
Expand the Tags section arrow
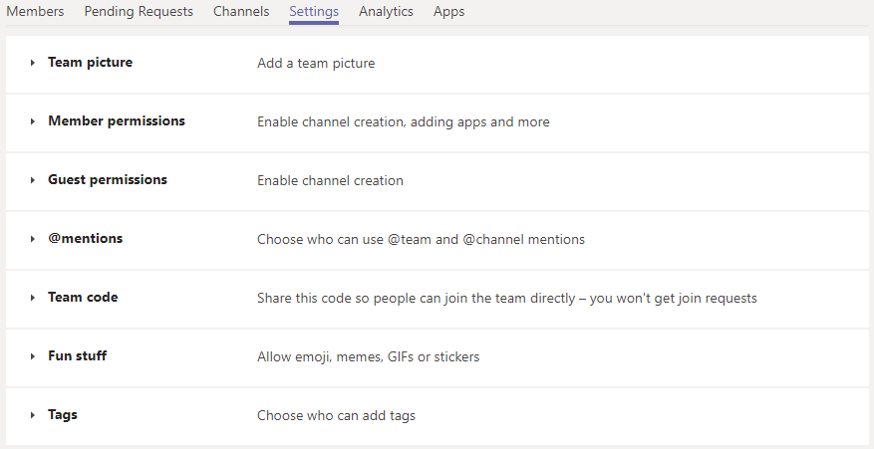(x=33, y=415)
